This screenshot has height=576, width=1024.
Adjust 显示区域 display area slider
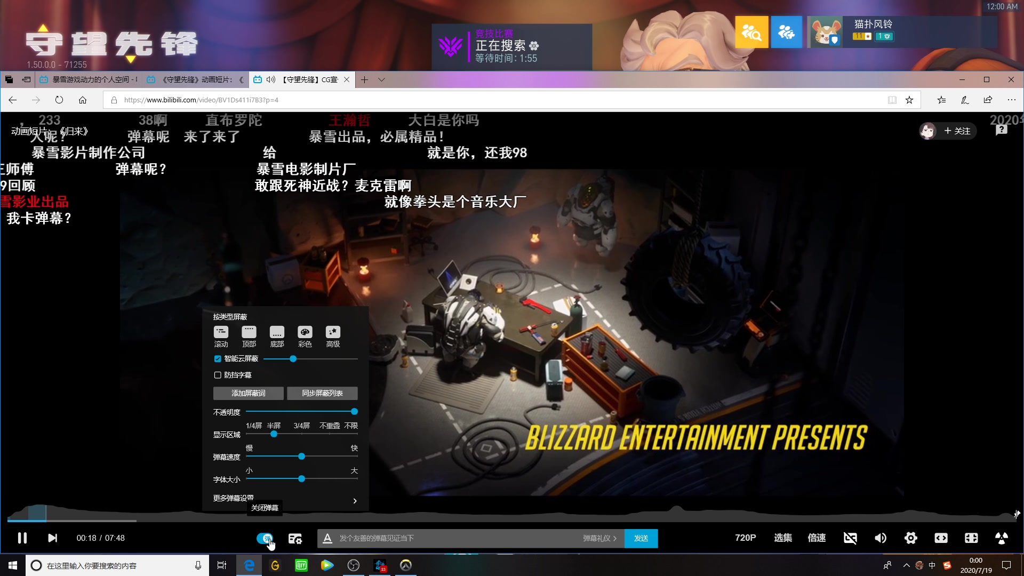(x=274, y=434)
